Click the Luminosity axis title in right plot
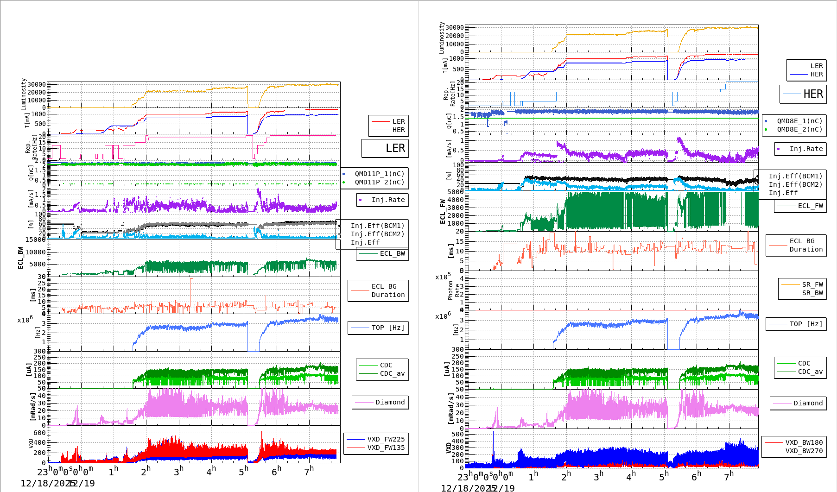 (x=442, y=37)
